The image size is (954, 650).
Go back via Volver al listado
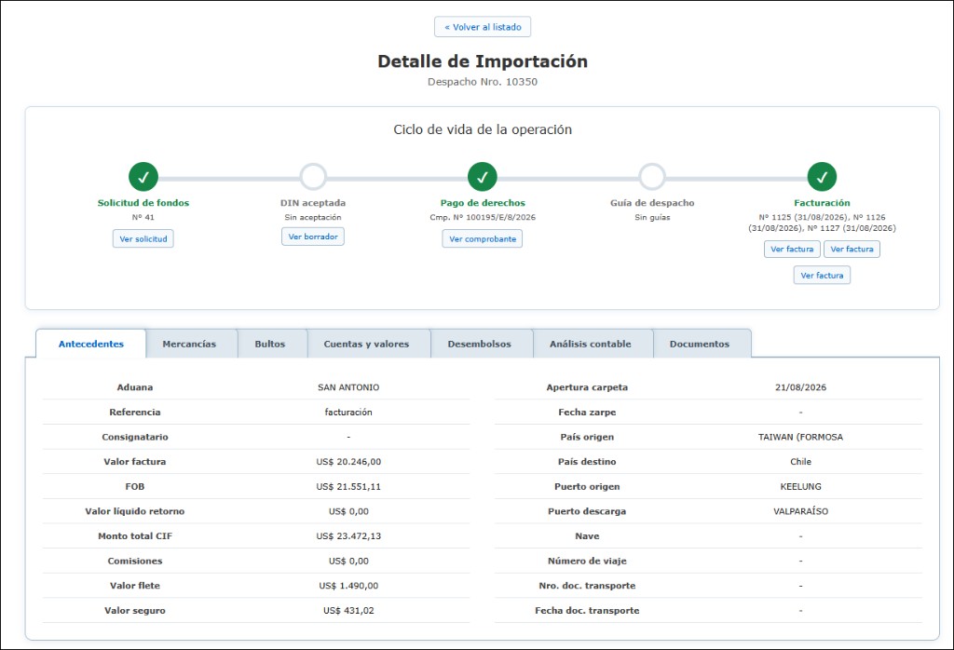coord(483,27)
